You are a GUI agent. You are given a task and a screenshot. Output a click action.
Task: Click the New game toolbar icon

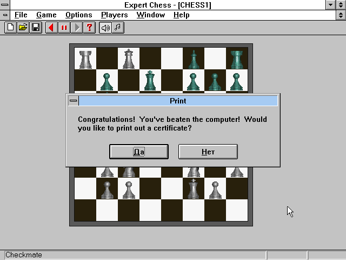pyautogui.click(x=11, y=28)
